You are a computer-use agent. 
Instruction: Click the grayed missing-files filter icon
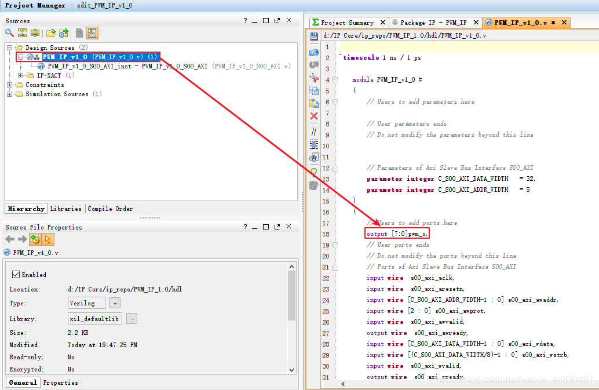79,33
